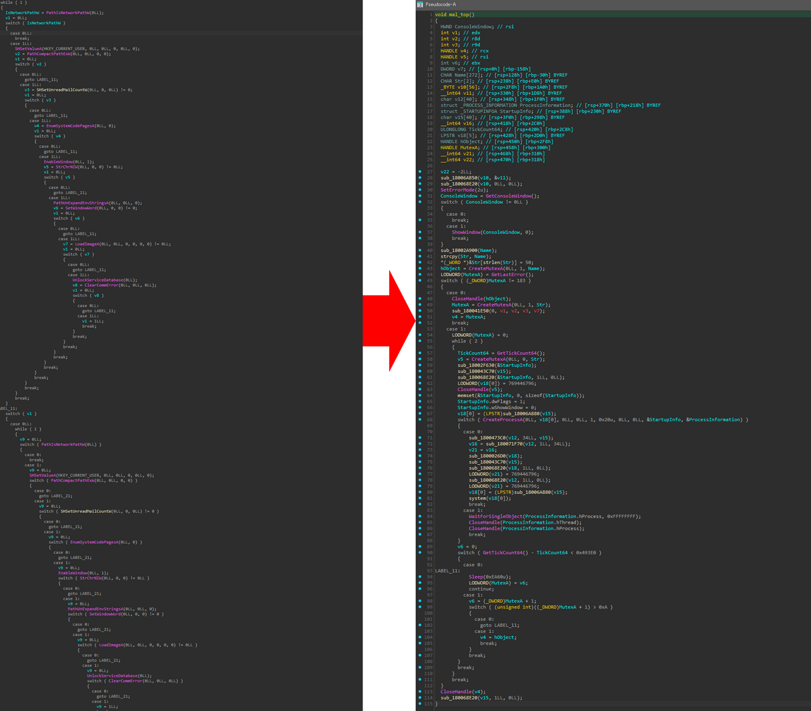The height and width of the screenshot is (711, 811).
Task: Toggle breakpoint dot beside memset line 64
Action: coord(419,395)
